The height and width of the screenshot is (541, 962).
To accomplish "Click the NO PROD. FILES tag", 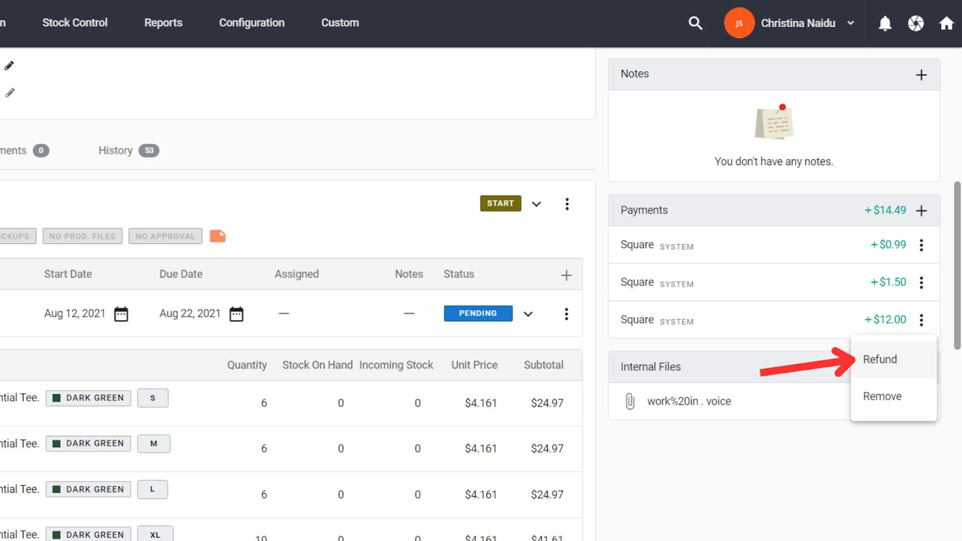I will pyautogui.click(x=82, y=236).
